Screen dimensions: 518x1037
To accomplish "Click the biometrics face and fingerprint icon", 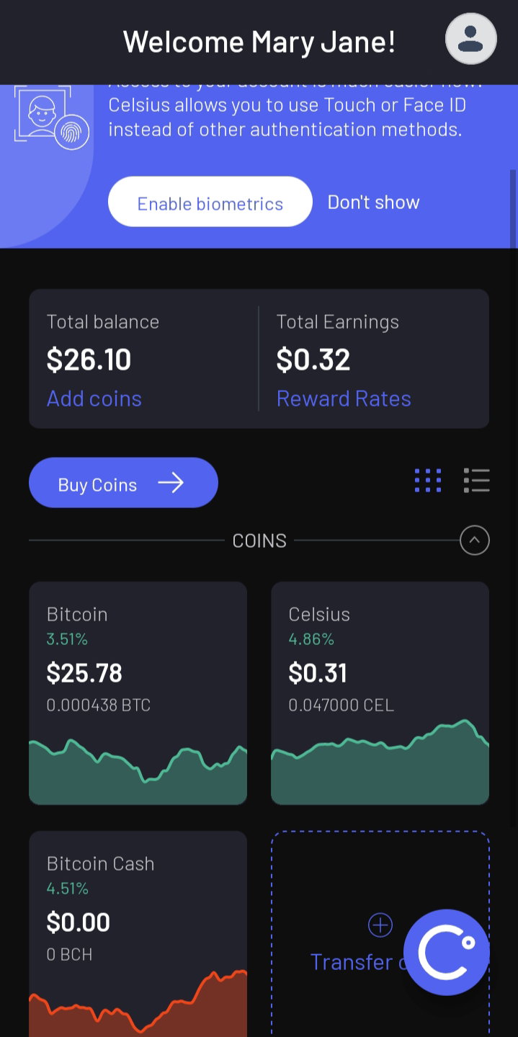I will [52, 117].
